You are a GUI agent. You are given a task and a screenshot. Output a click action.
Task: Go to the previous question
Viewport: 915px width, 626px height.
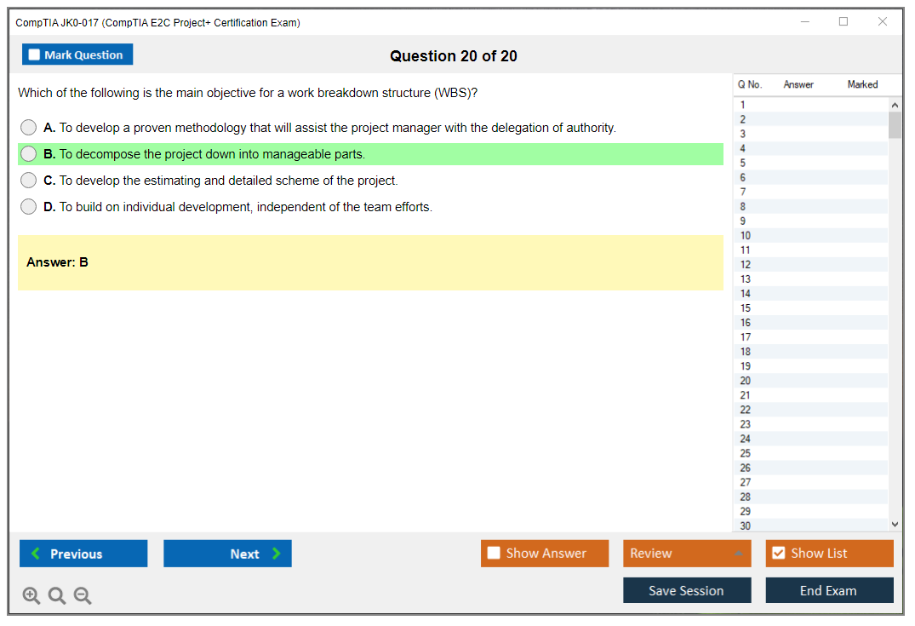pyautogui.click(x=83, y=554)
